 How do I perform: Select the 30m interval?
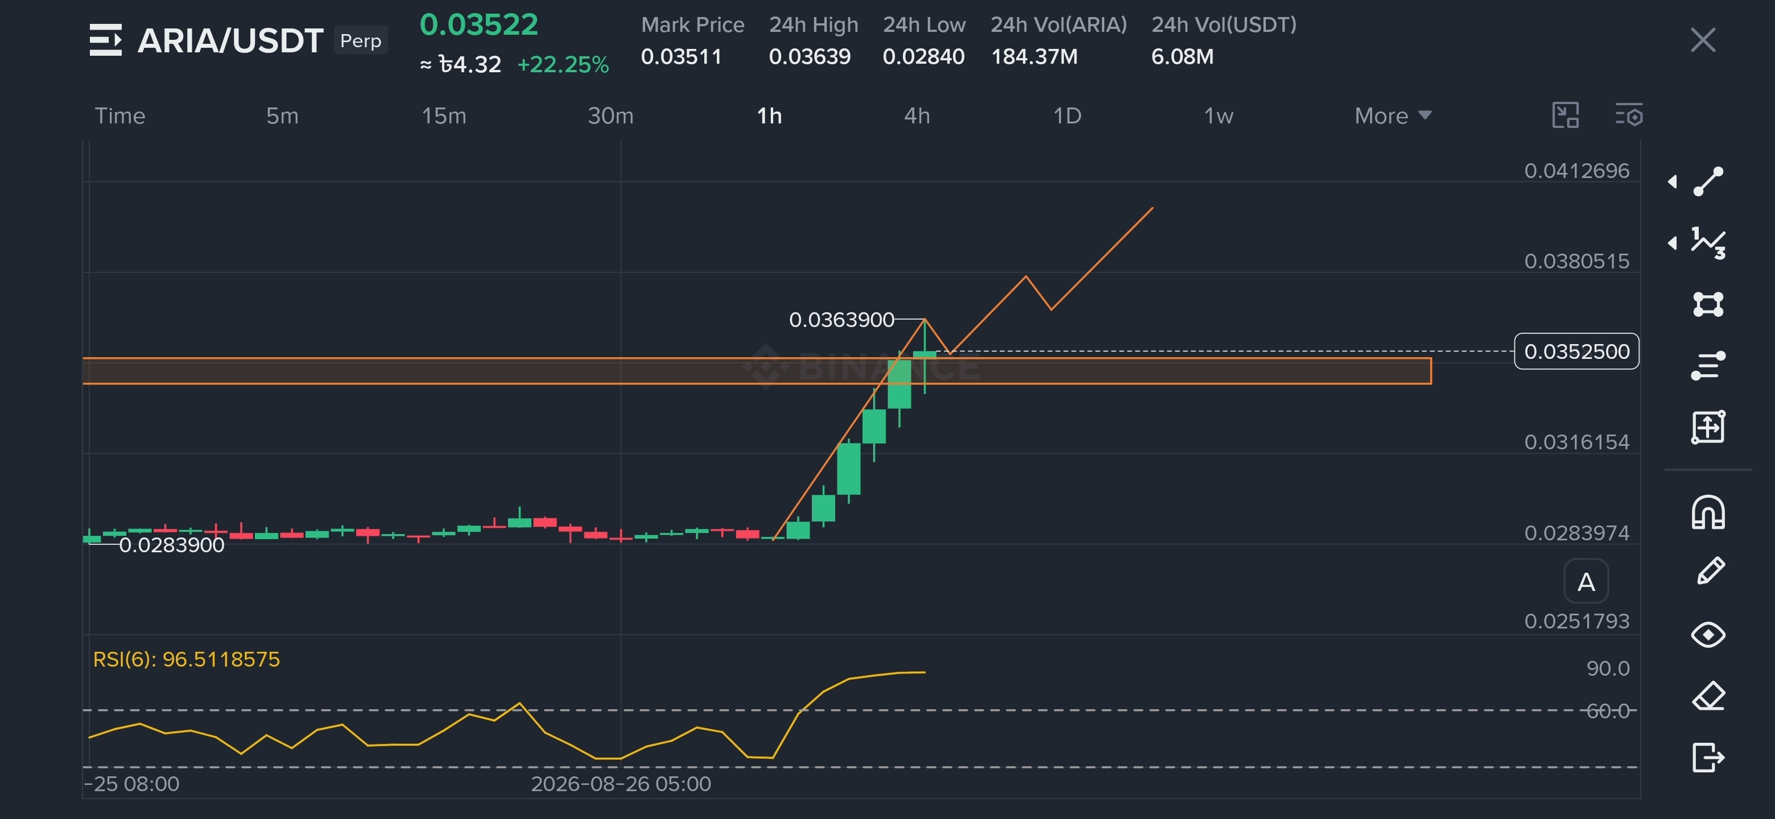click(610, 115)
